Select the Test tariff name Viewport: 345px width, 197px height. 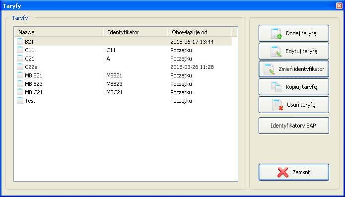[x=30, y=101]
